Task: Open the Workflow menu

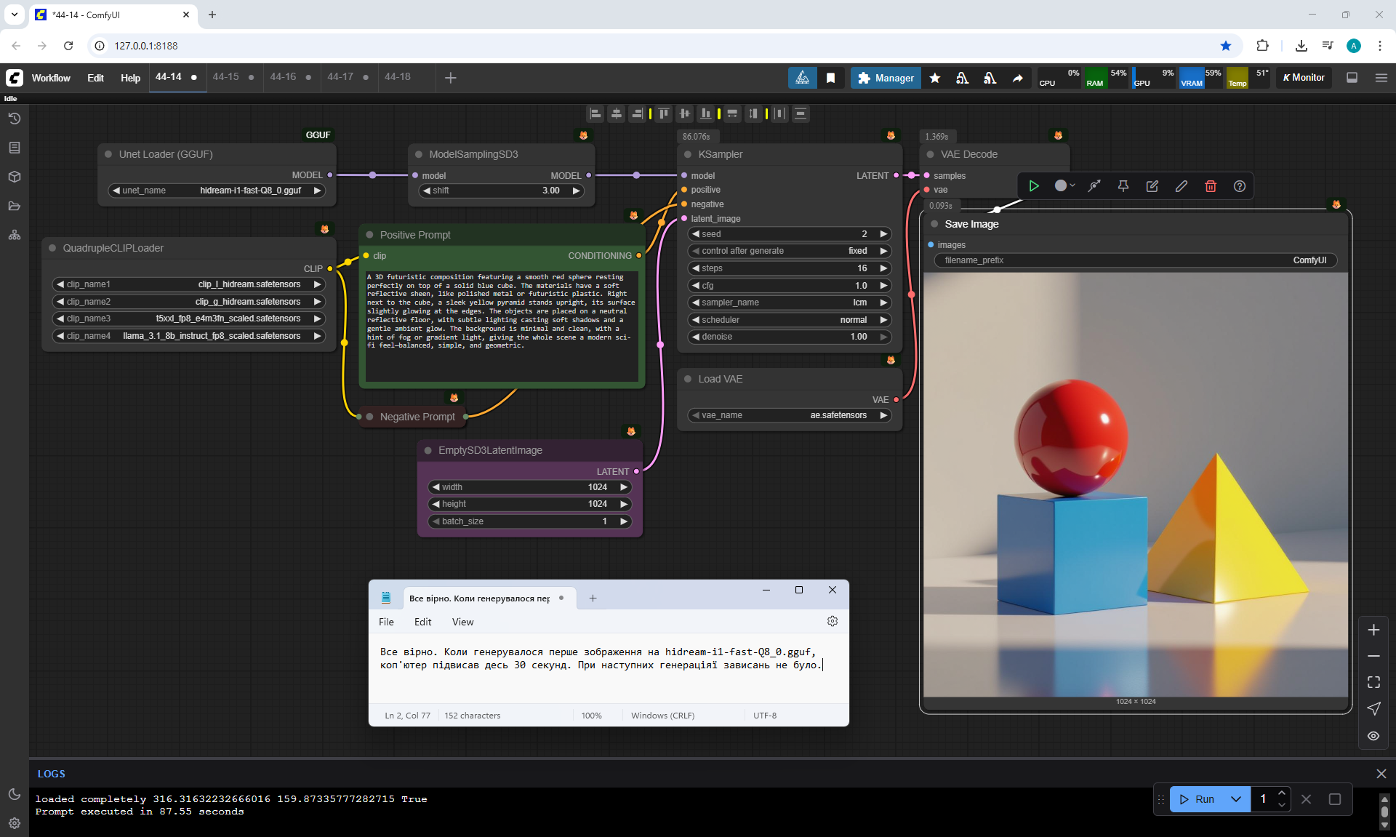Action: click(51, 78)
